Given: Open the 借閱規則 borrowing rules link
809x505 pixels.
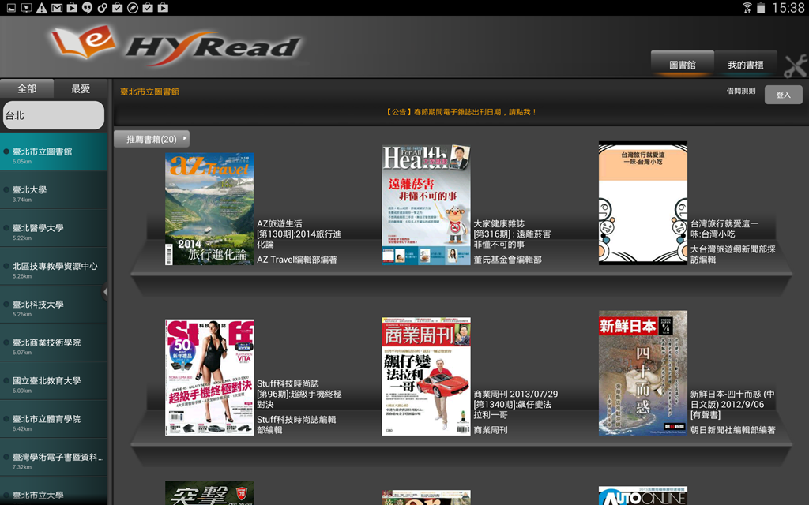Looking at the screenshot, I should [741, 92].
